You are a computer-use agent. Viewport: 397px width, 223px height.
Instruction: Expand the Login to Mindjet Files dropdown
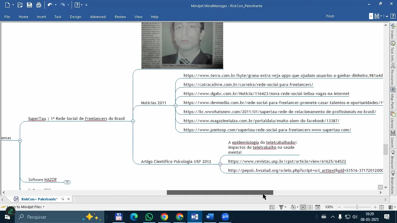pos(43,207)
